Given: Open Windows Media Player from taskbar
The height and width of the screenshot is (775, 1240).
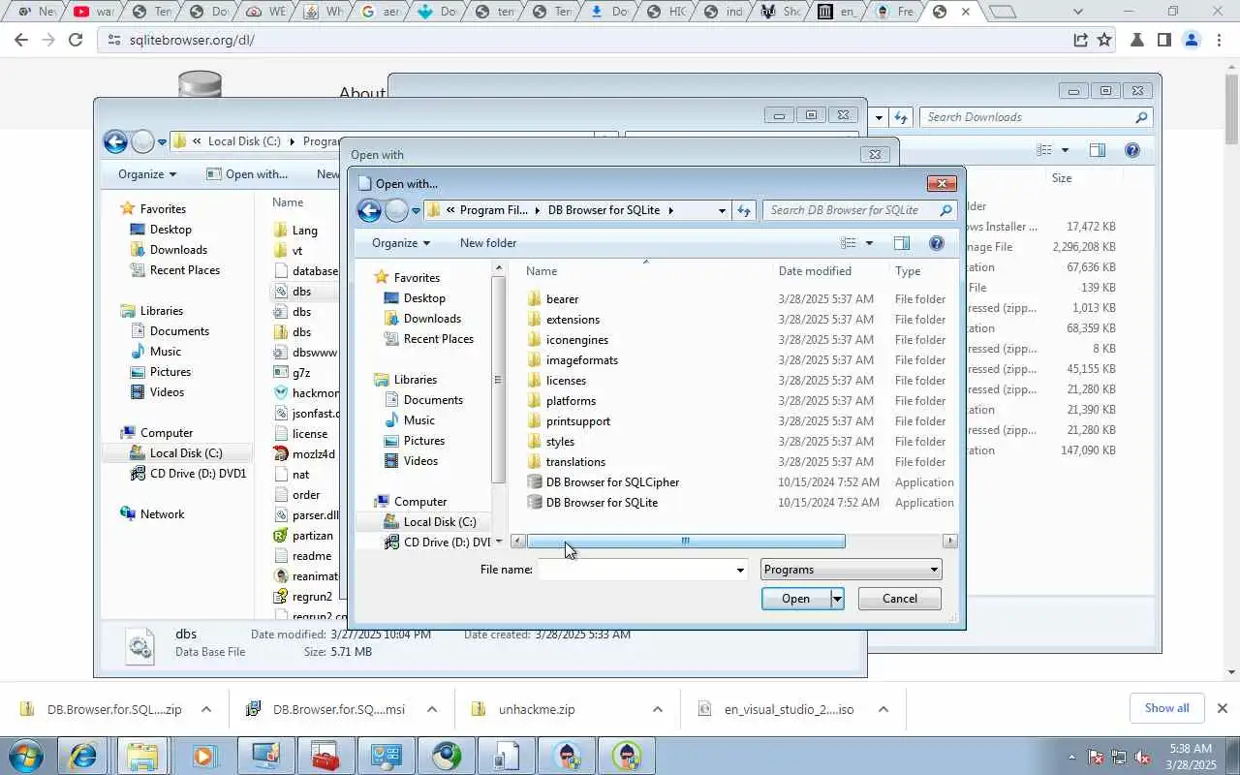Looking at the screenshot, I should [x=203, y=756].
